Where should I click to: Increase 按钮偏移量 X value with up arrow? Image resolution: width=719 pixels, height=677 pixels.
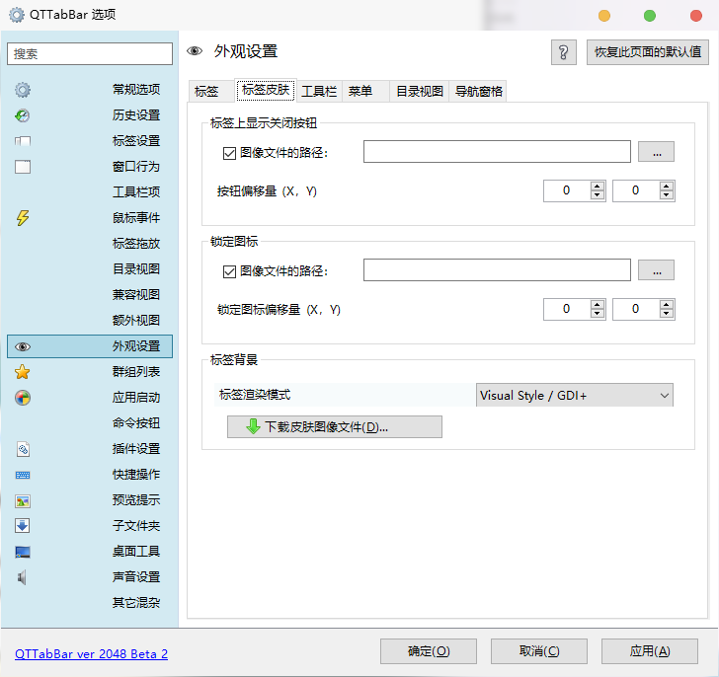coord(597,186)
